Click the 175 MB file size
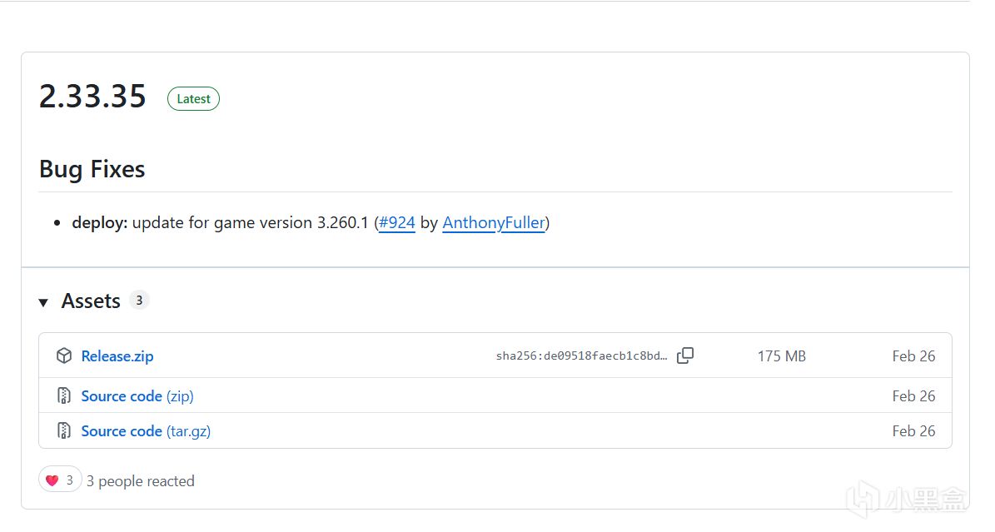The image size is (995, 532). (781, 356)
